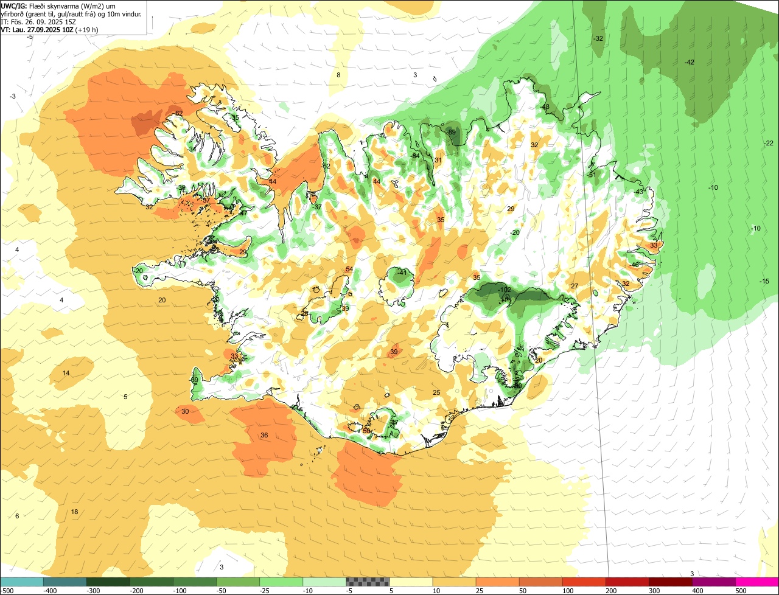Click the -15 value over the eastern sea
This screenshot has height=595, width=779.
pyautogui.click(x=764, y=281)
